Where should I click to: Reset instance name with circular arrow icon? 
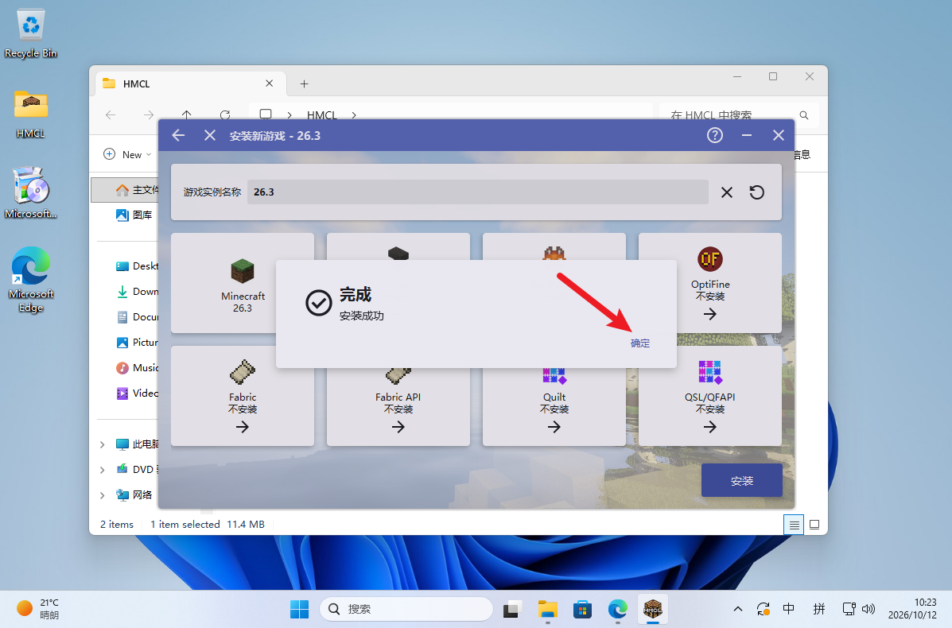point(756,192)
